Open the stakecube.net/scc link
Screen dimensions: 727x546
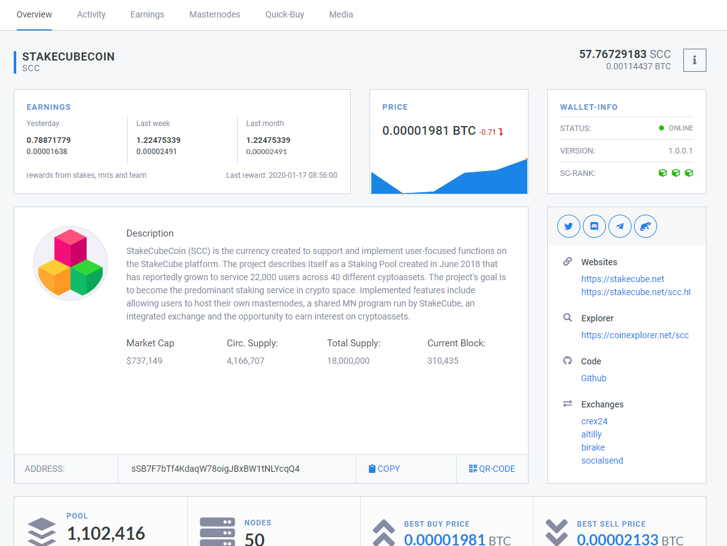tap(636, 292)
